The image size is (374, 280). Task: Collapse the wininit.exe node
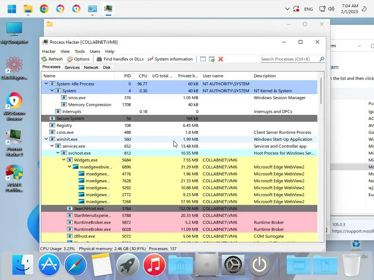coord(46,139)
